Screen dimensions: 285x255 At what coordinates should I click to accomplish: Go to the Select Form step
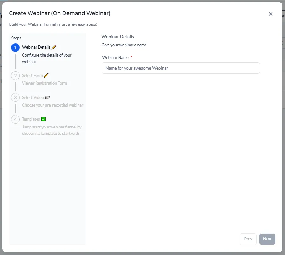pyautogui.click(x=32, y=76)
